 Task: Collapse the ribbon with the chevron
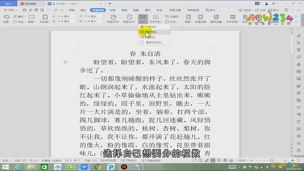click(x=299, y=10)
